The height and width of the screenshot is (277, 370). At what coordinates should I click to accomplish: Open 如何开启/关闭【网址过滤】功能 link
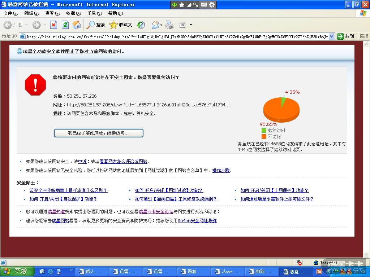click(169, 190)
